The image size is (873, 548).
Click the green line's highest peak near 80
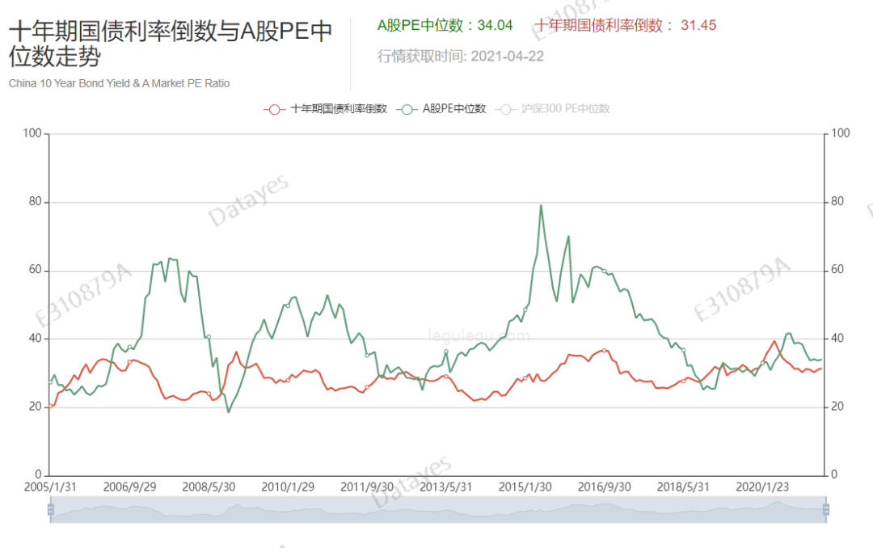pyautogui.click(x=540, y=205)
